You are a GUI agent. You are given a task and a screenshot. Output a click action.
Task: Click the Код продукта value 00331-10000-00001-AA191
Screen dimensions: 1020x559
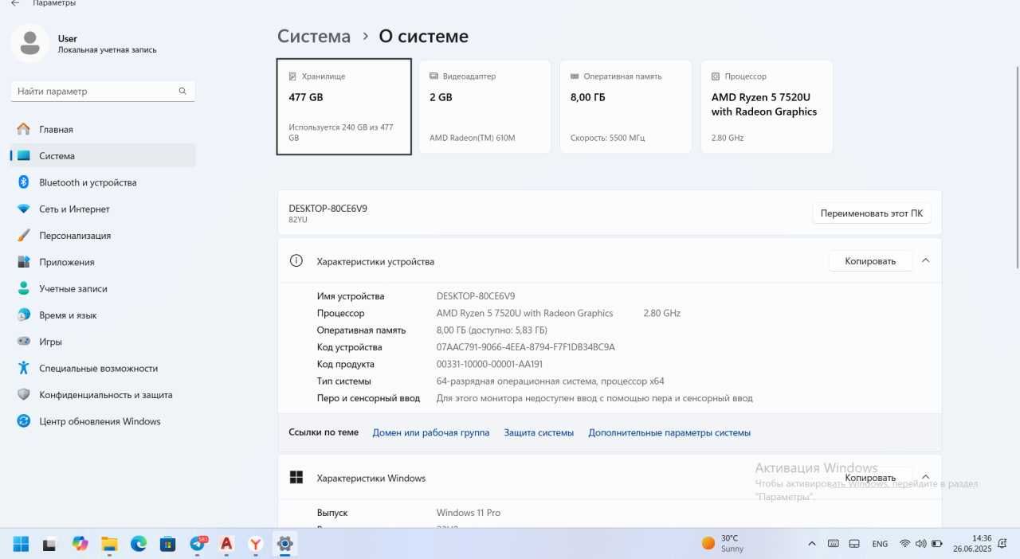pos(489,365)
